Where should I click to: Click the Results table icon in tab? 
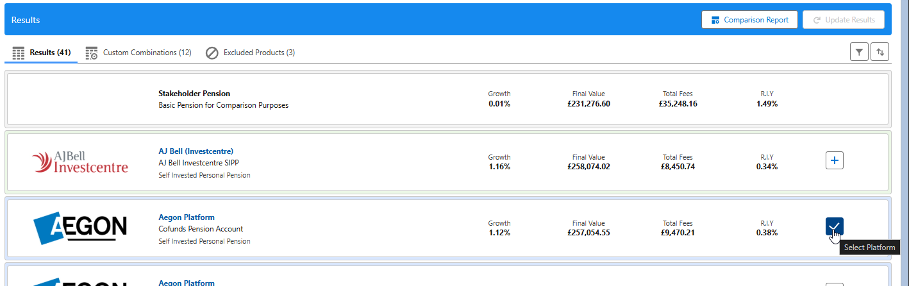19,53
